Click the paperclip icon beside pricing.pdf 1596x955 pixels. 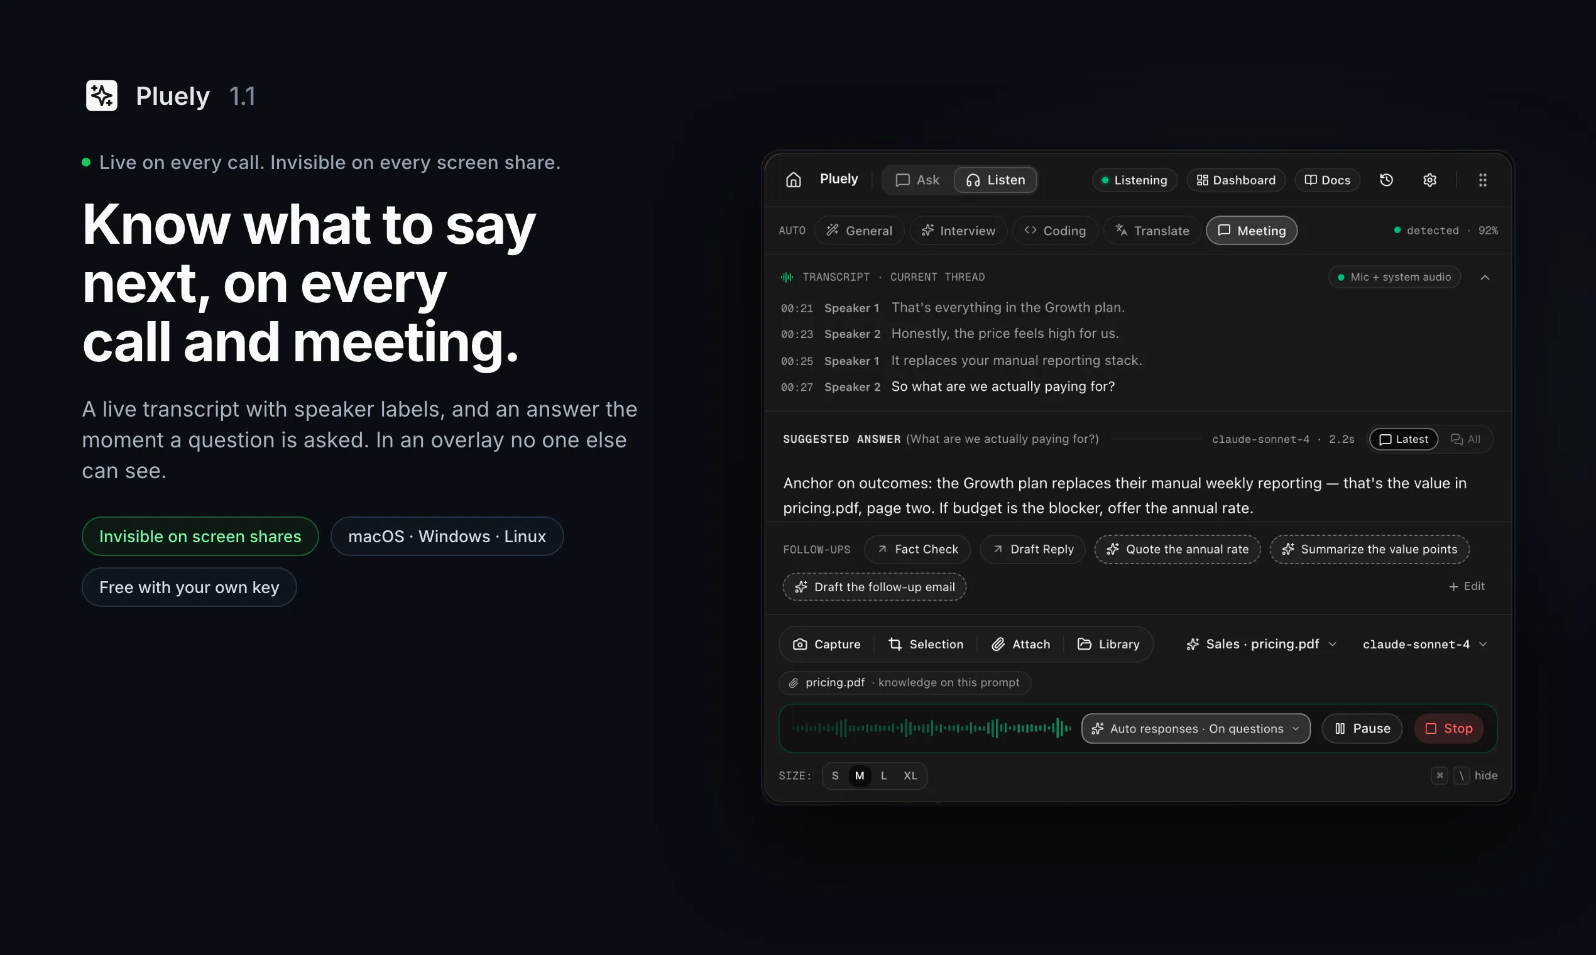click(x=794, y=683)
